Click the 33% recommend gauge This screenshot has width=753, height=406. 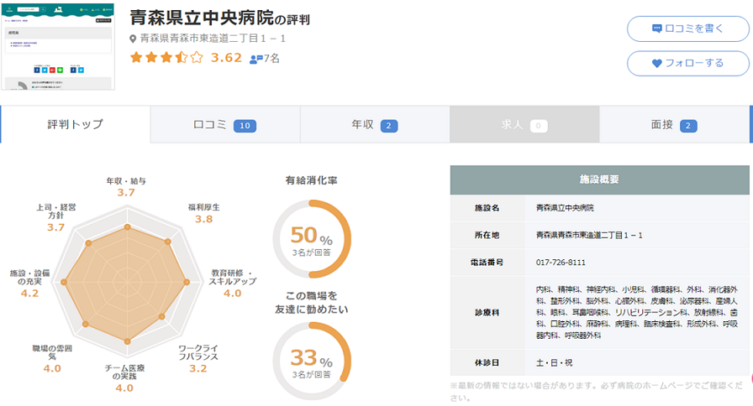tap(312, 361)
